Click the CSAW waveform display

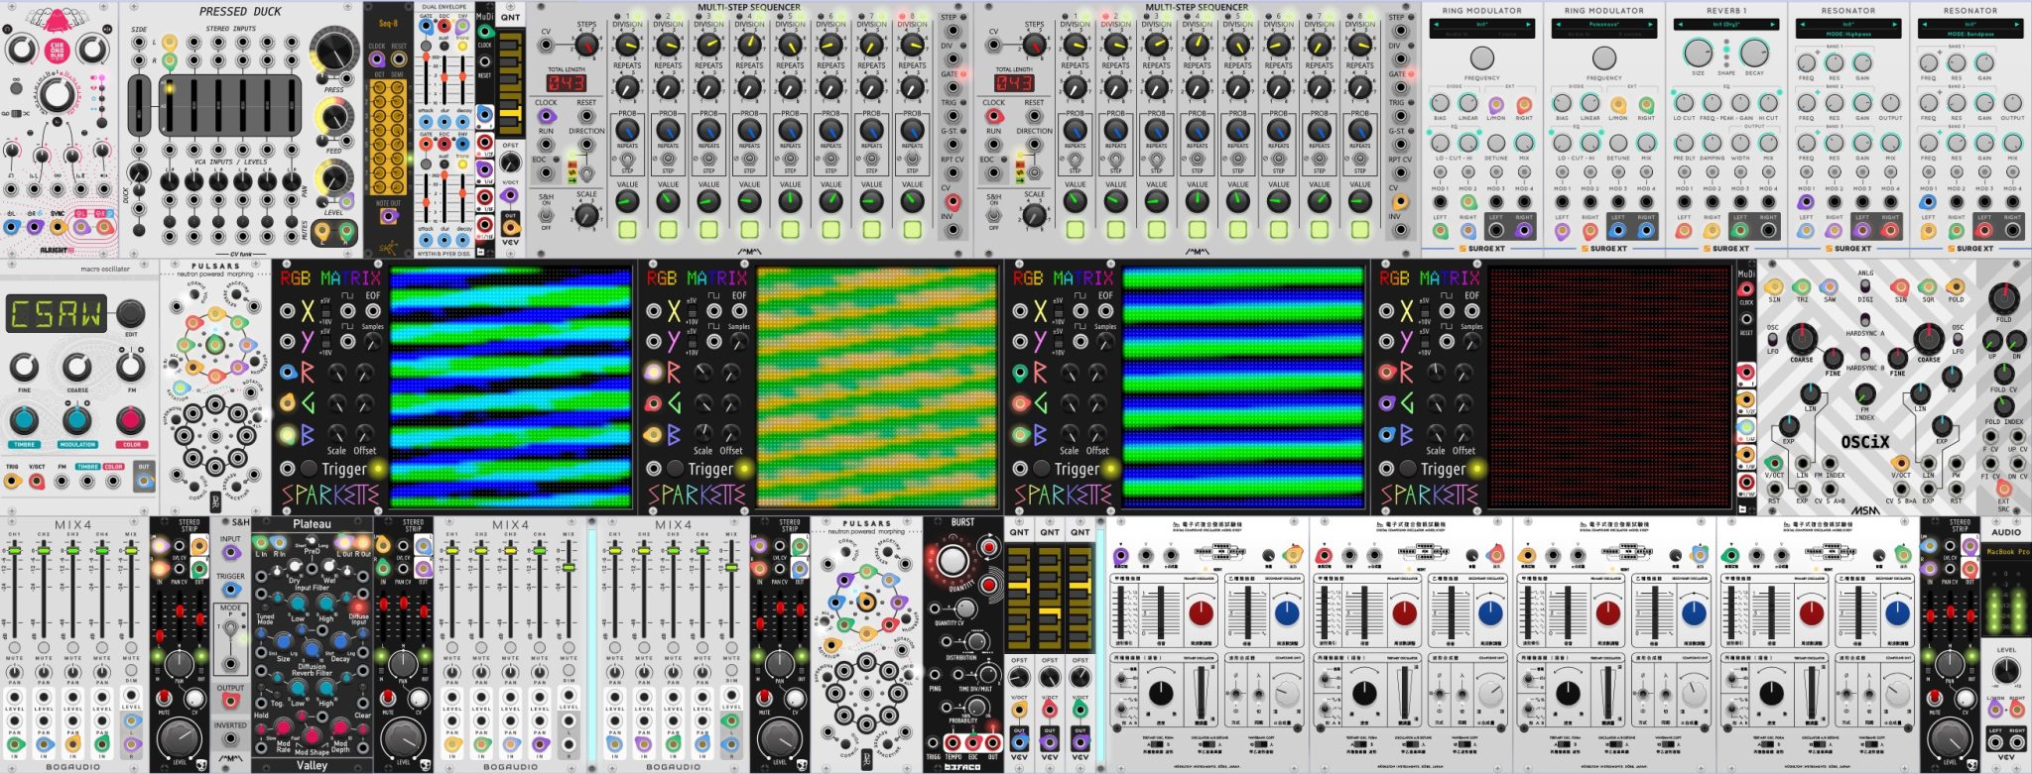pyautogui.click(x=57, y=315)
